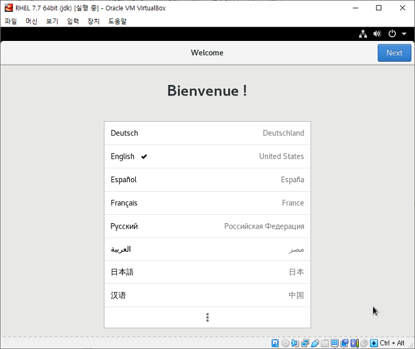Open the 머신 menu

(x=31, y=21)
